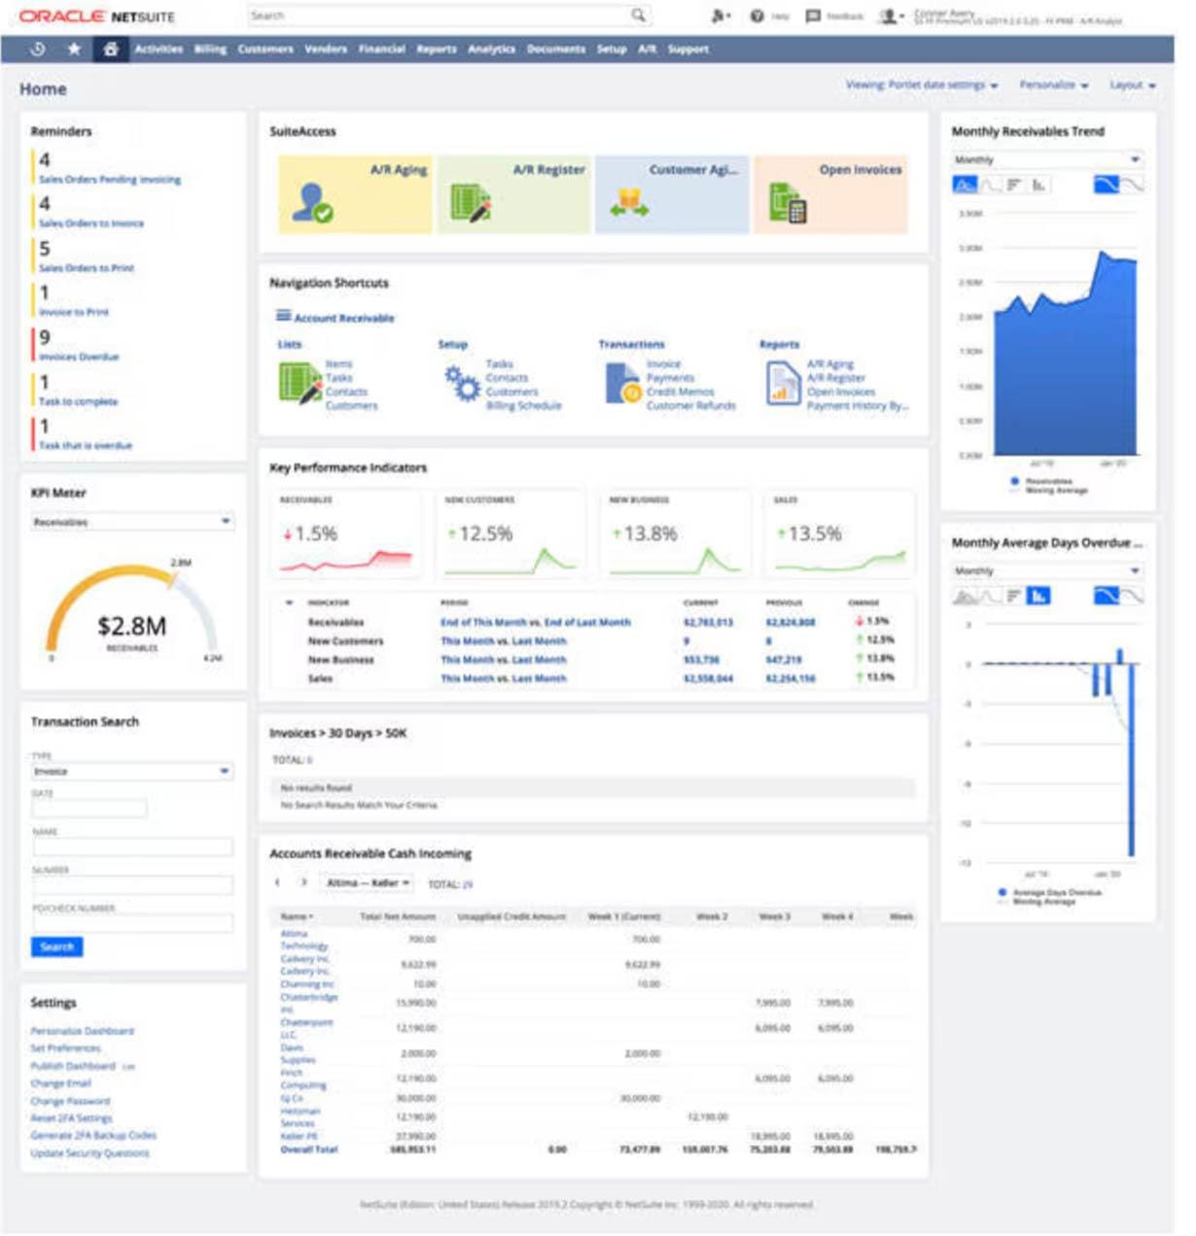Open the Feedback speech bubble icon
Viewport: 1196px width, 1236px height.
point(813,17)
